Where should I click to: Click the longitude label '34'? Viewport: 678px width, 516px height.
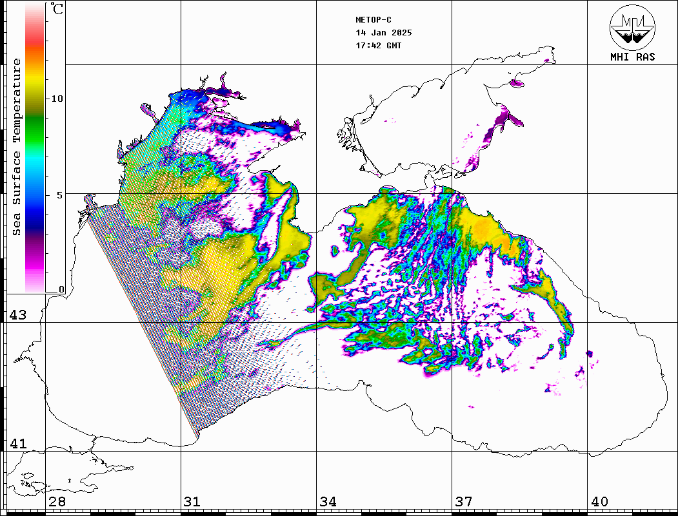[328, 502]
